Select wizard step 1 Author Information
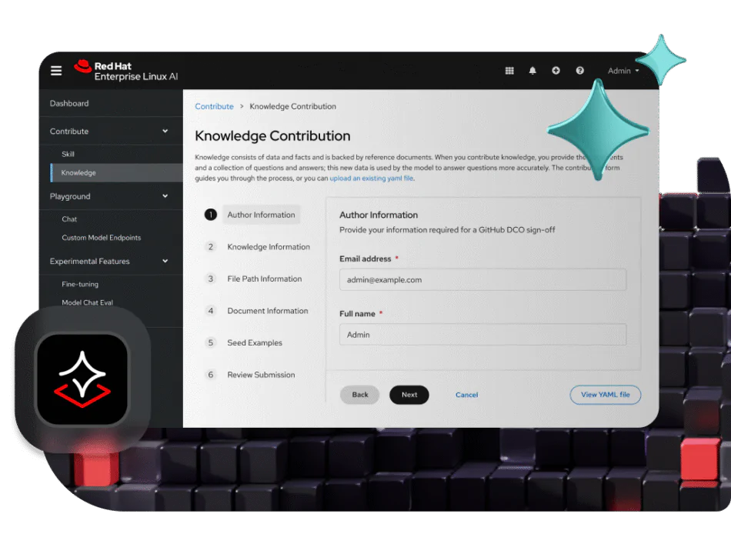This screenshot has width=731, height=554. (x=252, y=215)
